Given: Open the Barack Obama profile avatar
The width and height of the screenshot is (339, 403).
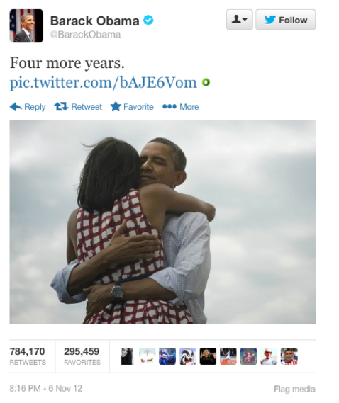Looking at the screenshot, I should (x=26, y=25).
